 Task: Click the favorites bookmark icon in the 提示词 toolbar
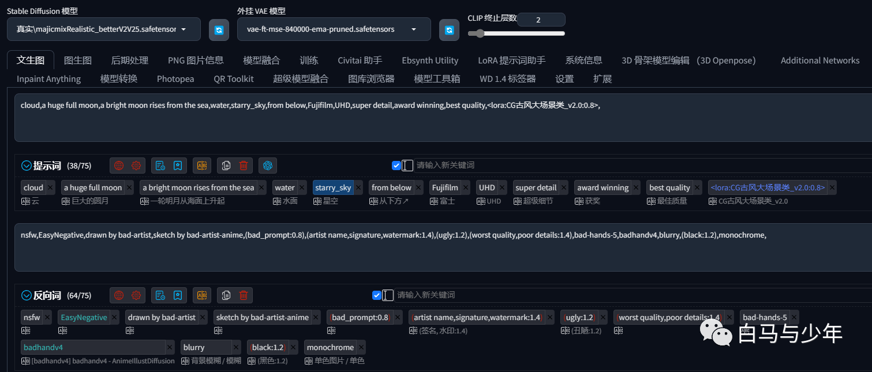click(x=178, y=166)
